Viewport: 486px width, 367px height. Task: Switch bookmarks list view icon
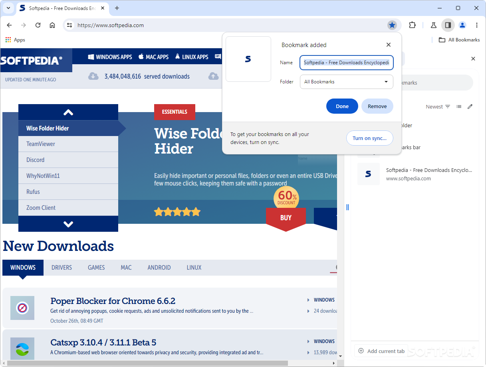coord(459,107)
